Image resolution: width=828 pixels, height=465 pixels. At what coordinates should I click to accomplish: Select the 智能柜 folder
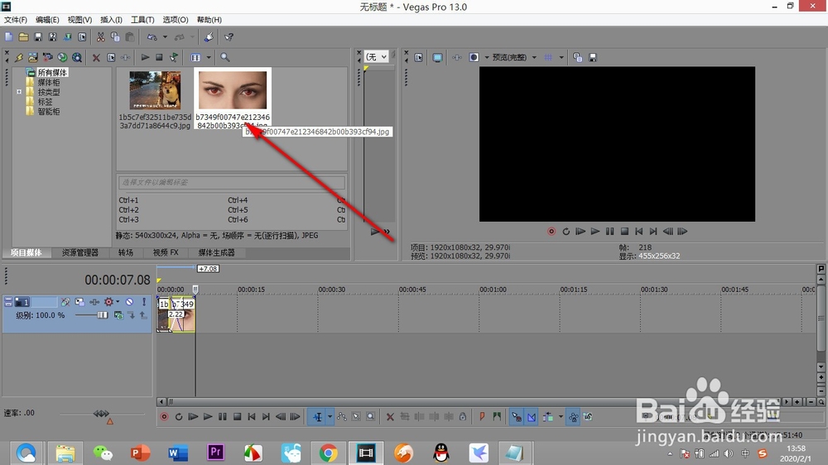pos(48,112)
